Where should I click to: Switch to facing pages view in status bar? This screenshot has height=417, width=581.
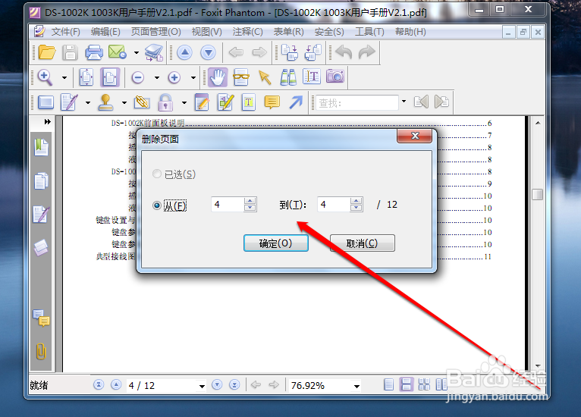(x=441, y=385)
